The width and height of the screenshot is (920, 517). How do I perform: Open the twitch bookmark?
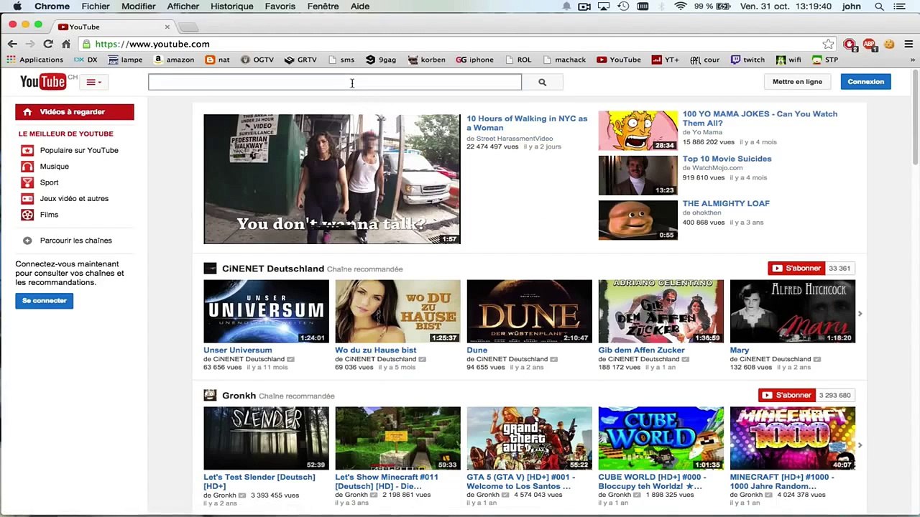[747, 60]
